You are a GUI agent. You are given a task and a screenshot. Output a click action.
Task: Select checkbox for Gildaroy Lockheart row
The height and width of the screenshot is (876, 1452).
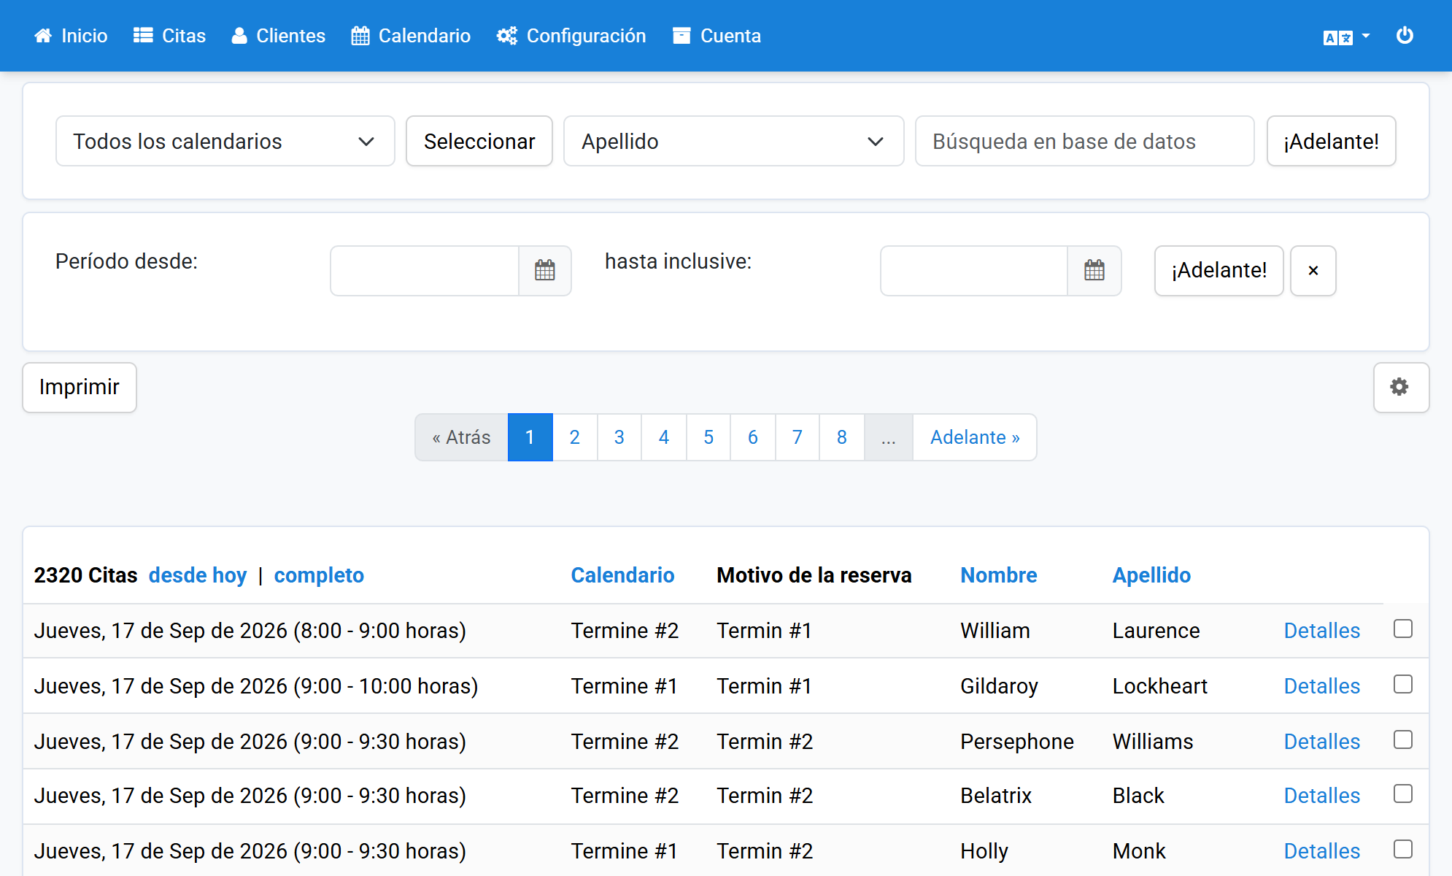pos(1403,684)
